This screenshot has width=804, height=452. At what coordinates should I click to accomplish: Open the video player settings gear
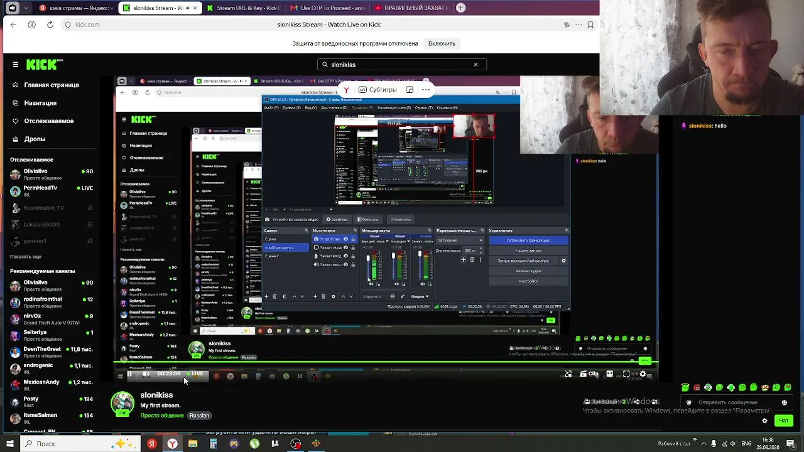(643, 374)
